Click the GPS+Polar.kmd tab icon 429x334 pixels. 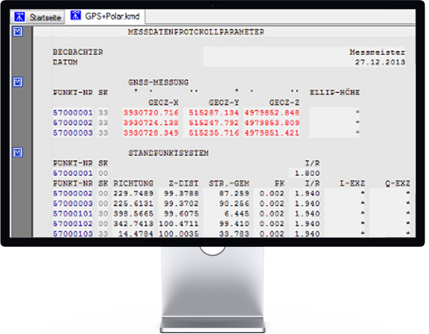[x=74, y=16]
